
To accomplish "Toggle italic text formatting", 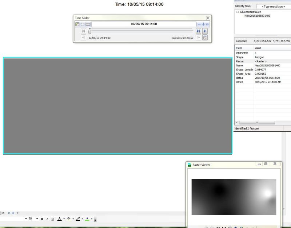I will (x=47, y=219).
